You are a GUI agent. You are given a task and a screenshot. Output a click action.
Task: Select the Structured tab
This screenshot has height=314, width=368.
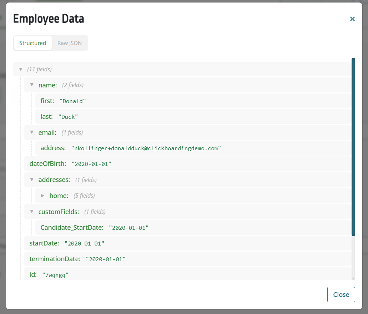32,43
